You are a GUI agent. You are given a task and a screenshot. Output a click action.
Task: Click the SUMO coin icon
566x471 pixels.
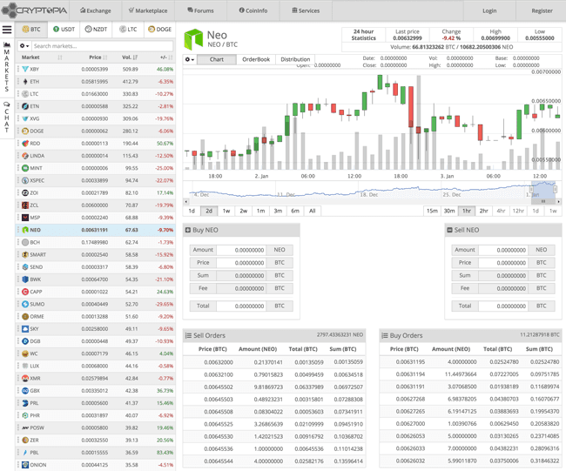(x=25, y=304)
